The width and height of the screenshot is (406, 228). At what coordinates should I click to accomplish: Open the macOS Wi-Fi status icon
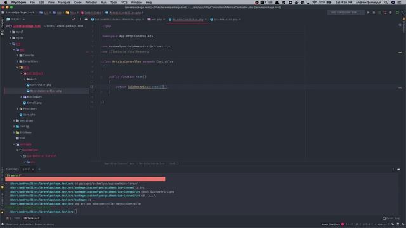pos(315,3)
